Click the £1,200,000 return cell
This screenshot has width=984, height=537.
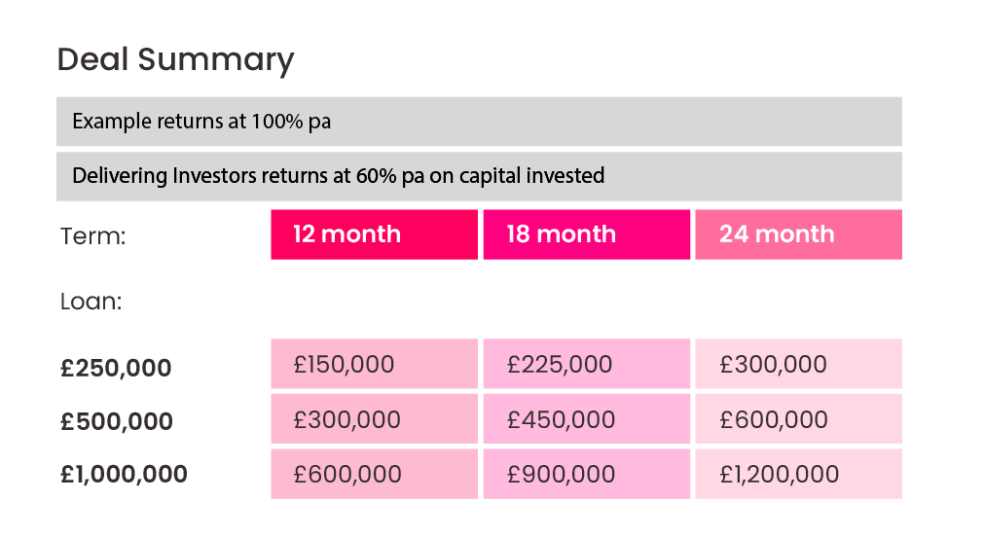tap(798, 474)
